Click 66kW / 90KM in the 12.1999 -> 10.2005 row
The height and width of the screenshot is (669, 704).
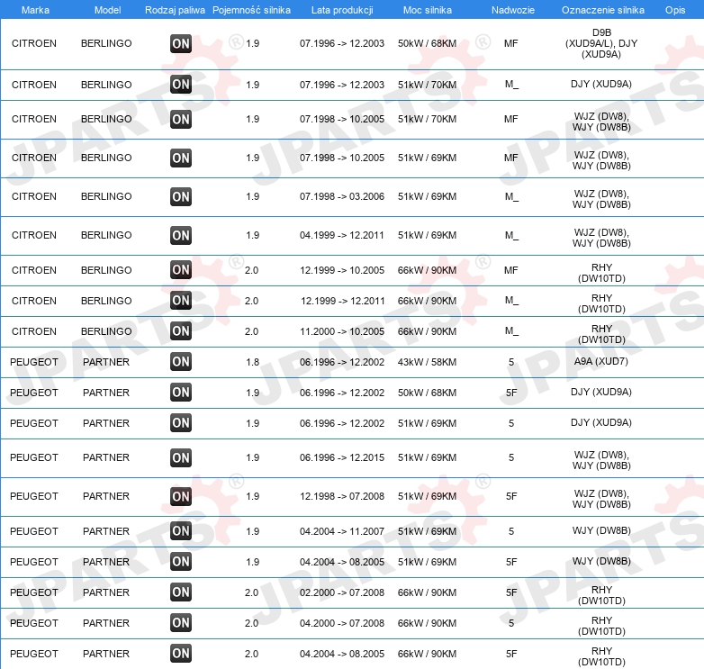(x=427, y=270)
